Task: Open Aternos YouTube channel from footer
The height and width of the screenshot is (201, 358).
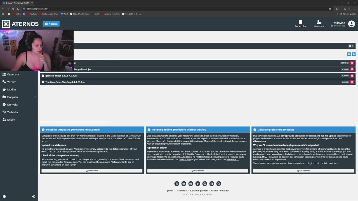Action: point(184,183)
